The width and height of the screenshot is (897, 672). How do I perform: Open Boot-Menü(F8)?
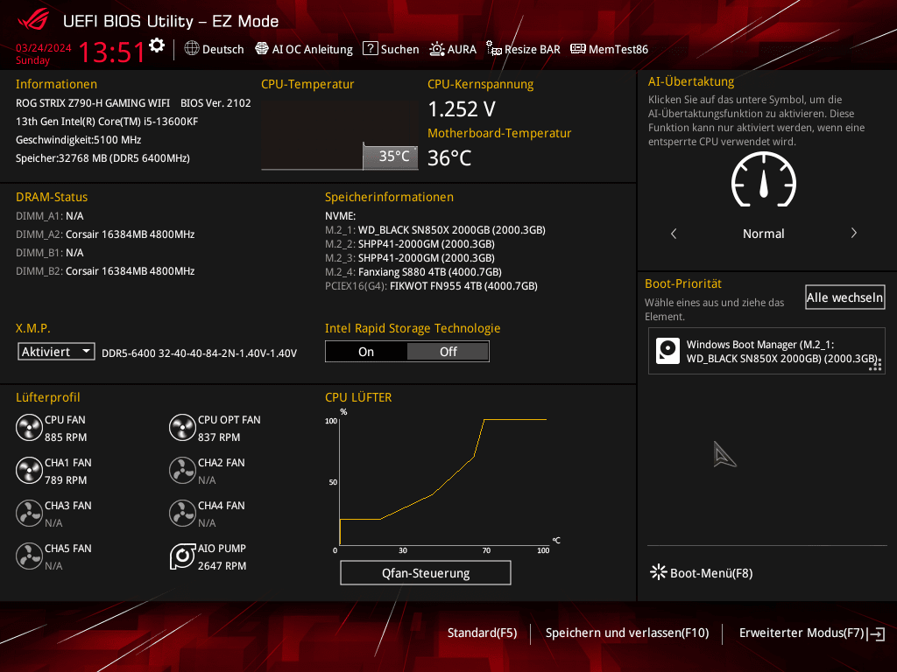click(711, 572)
